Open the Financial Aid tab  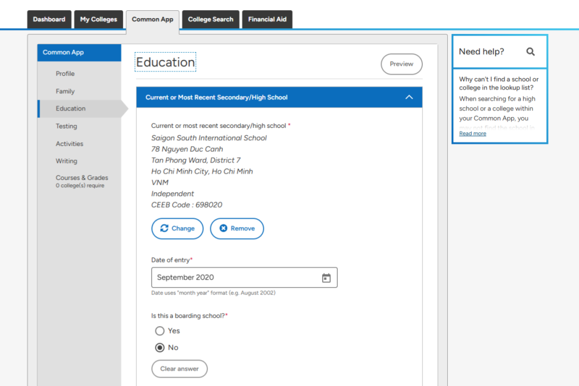point(267,19)
